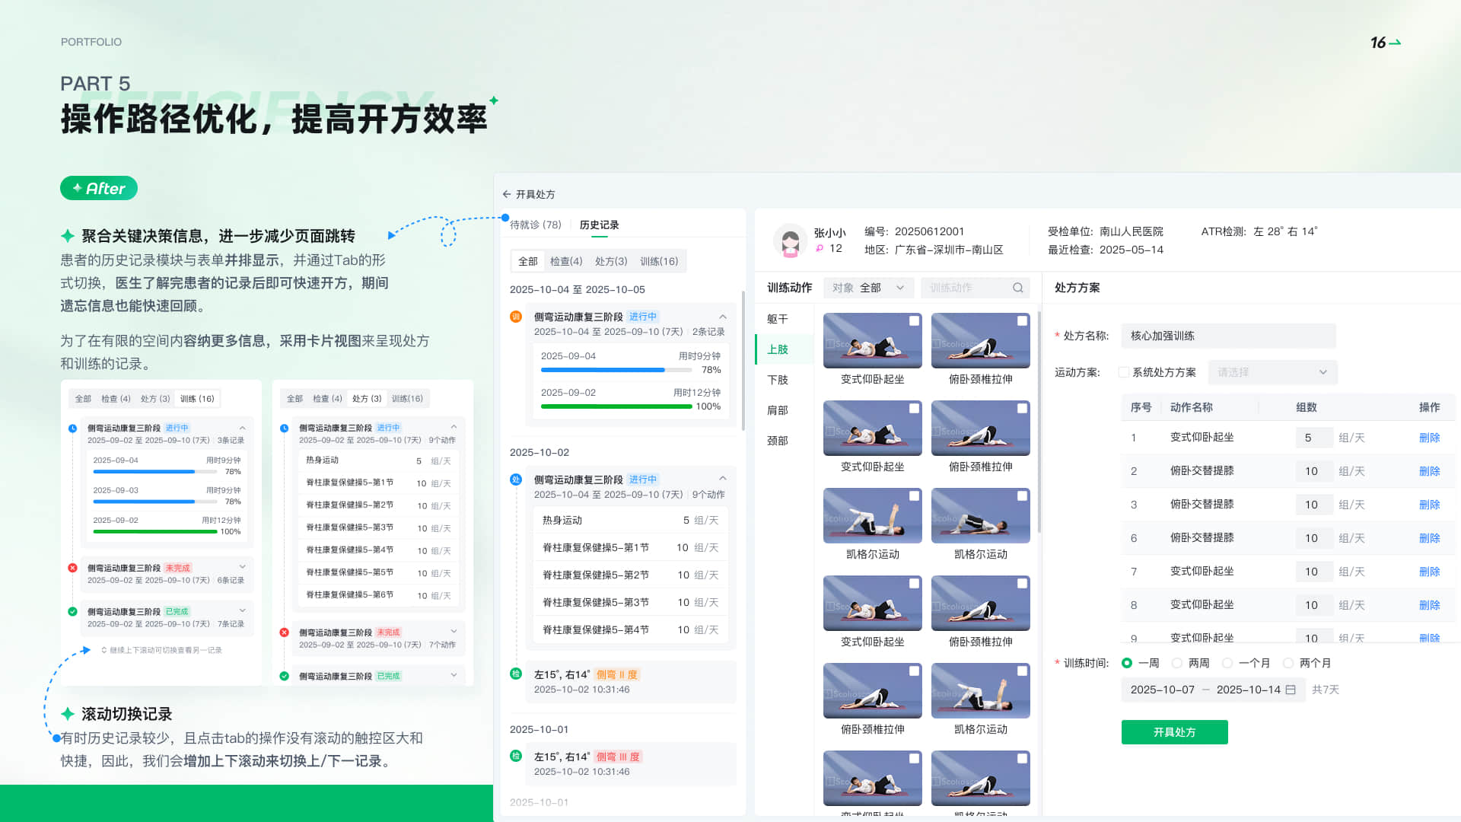The width and height of the screenshot is (1461, 822).
Task: Choose the 躯干 body category
Action: coord(778,319)
